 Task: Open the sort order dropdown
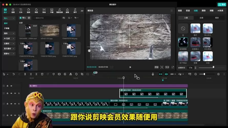[x=70, y=18]
